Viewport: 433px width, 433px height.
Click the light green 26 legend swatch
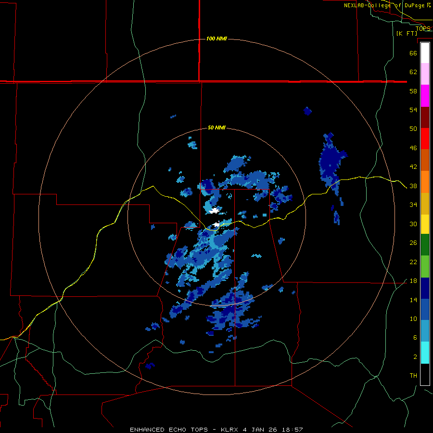click(x=425, y=267)
